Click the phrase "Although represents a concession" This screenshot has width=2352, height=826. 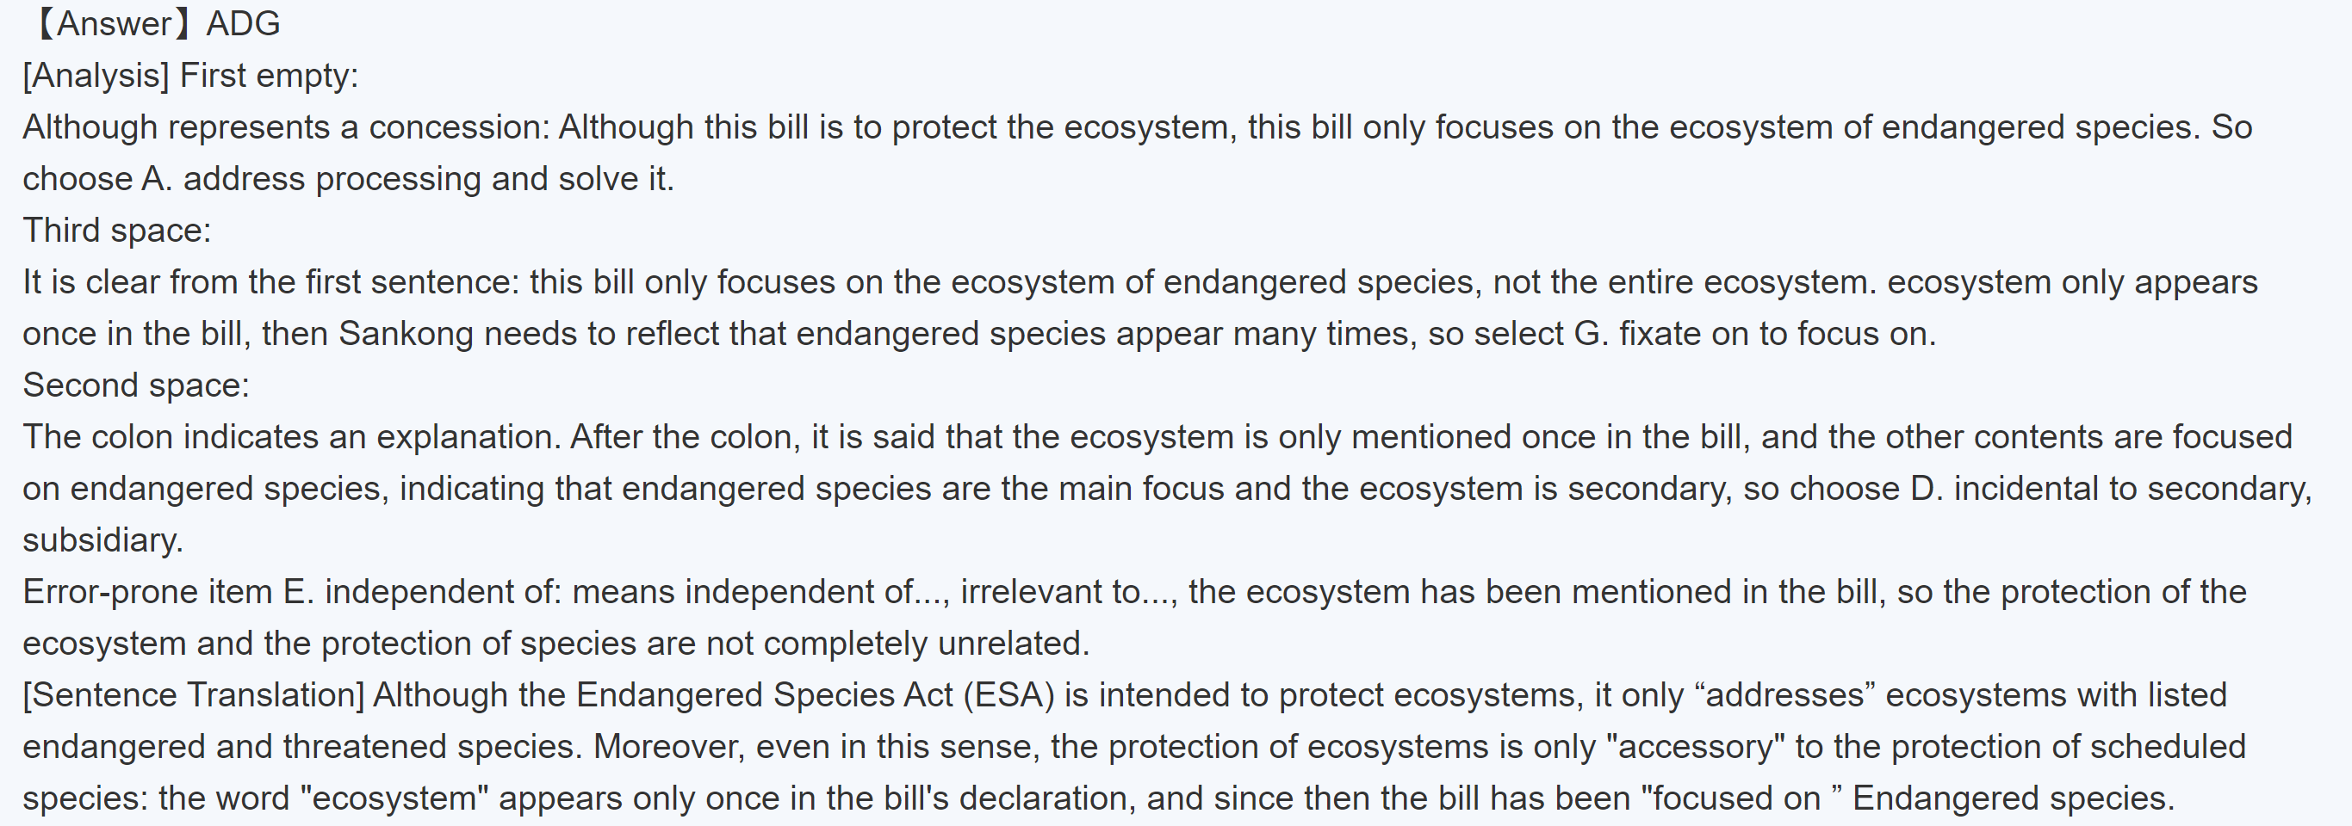[285, 127]
